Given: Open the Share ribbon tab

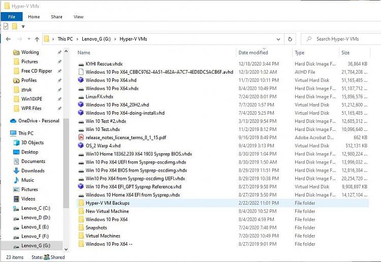Looking at the screenshot, I should pos(56,17).
